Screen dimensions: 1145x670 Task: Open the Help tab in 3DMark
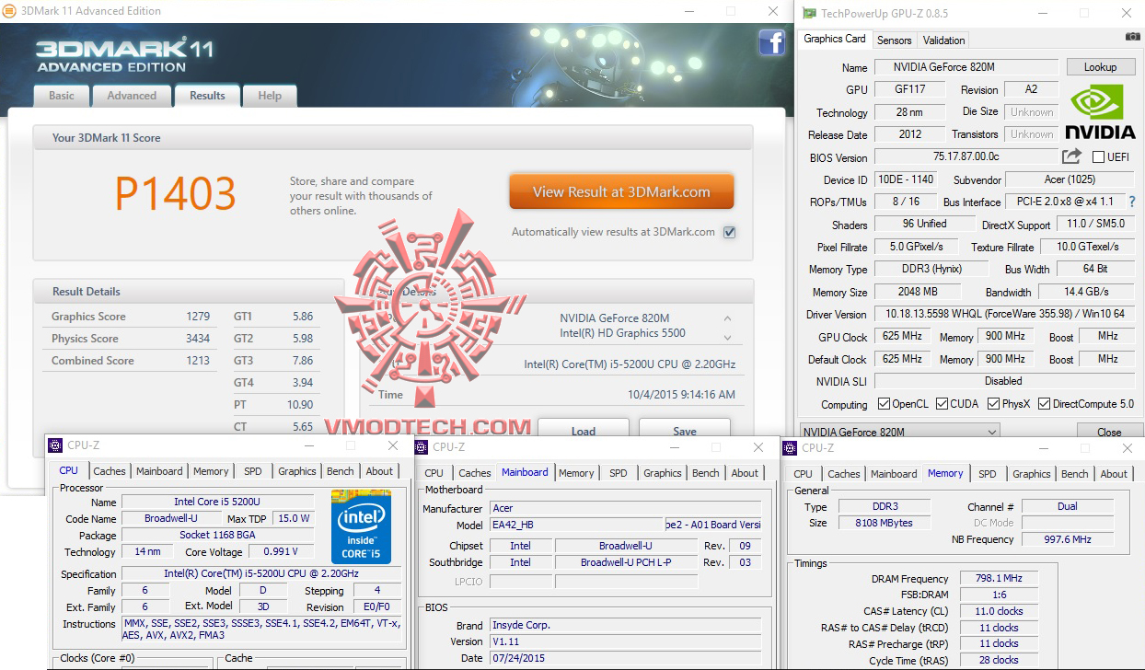pos(270,96)
